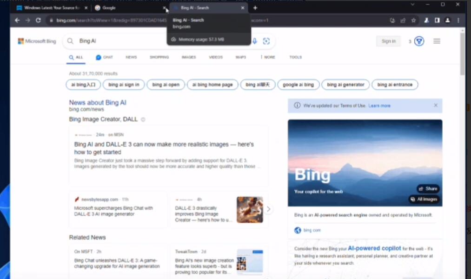
Task: Click the Terms of Use info icon
Action: pyautogui.click(x=297, y=106)
